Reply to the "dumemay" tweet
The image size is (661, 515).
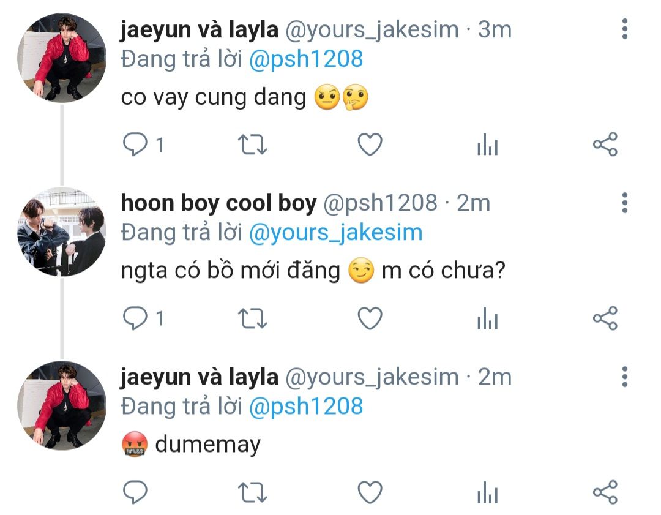tap(135, 492)
